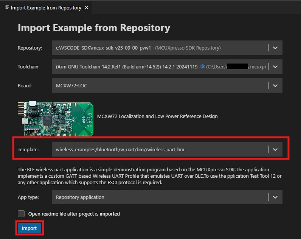Close the Import Example from Repository tab
Image resolution: width=301 pixels, height=239 pixels.
(87, 8)
